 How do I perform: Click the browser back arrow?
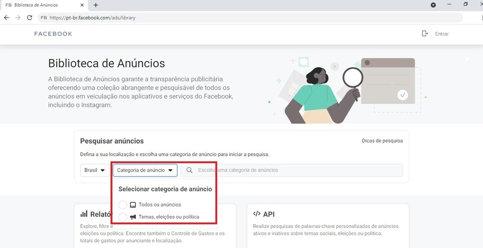[x=6, y=18]
